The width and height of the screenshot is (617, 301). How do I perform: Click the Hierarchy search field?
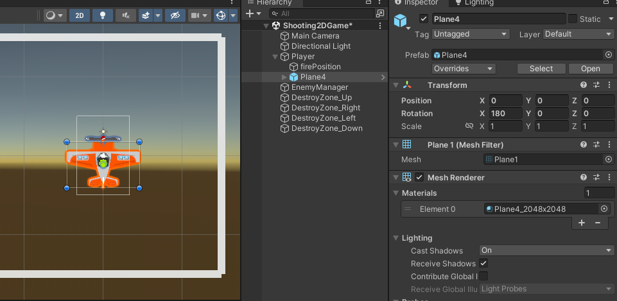(x=322, y=13)
